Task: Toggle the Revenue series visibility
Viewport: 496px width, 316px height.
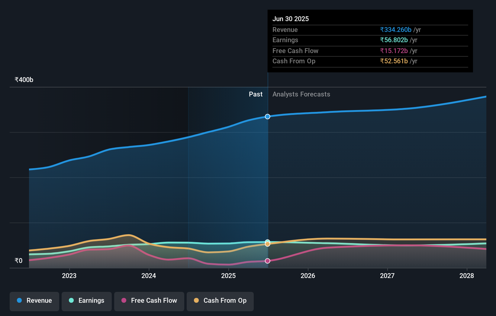Action: [x=34, y=301]
